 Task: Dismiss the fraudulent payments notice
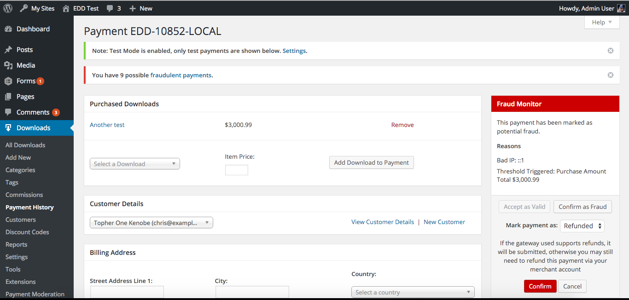pos(610,75)
